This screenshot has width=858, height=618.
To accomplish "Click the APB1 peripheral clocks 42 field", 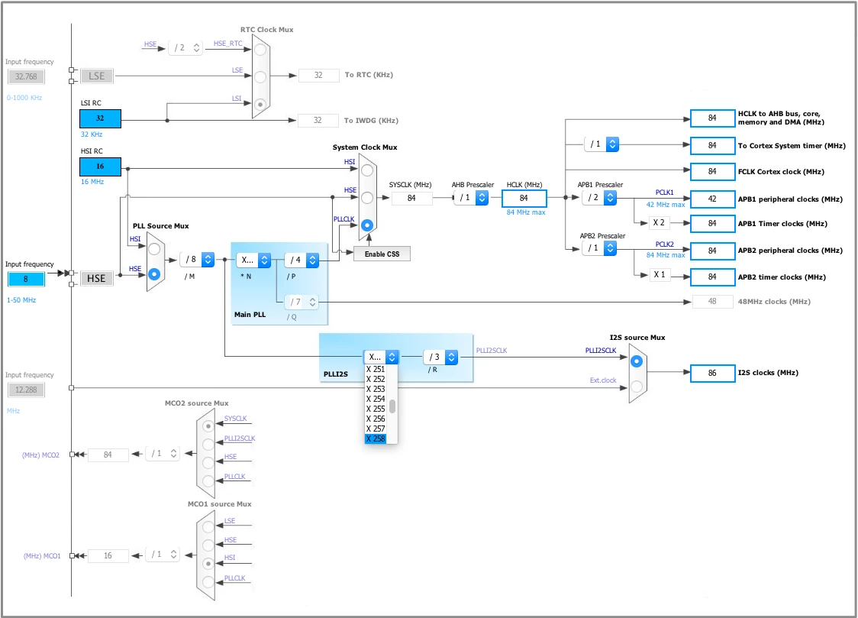I will tap(712, 199).
